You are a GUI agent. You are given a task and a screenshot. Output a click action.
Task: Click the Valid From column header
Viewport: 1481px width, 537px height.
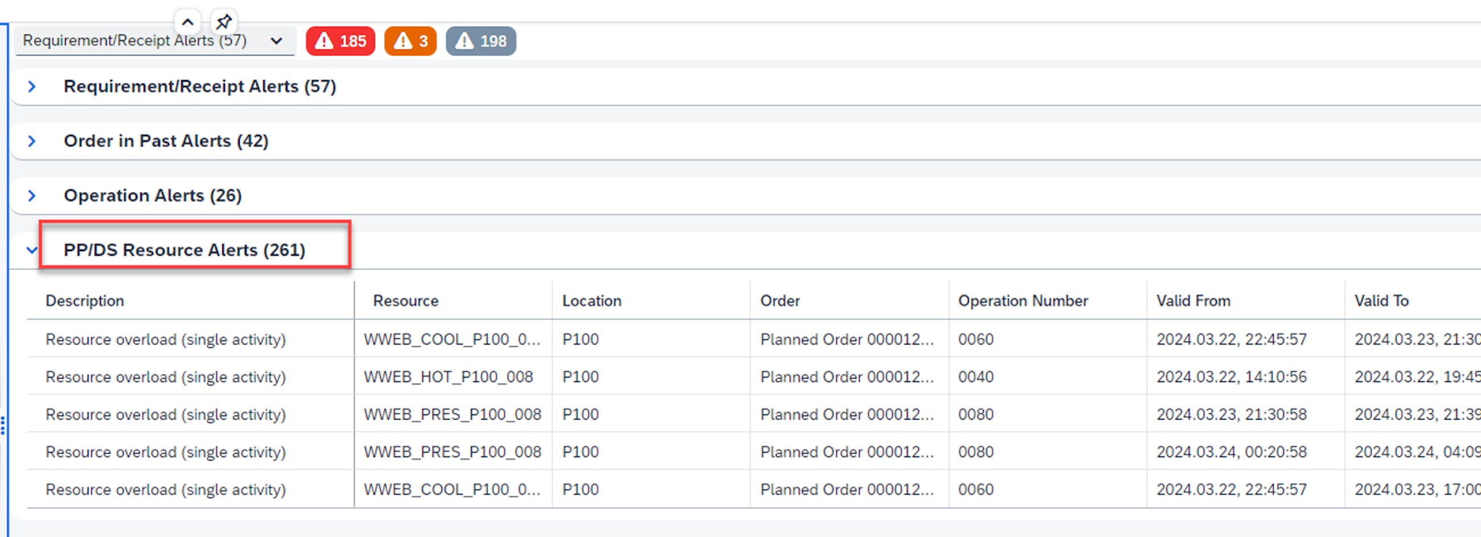[1193, 301]
